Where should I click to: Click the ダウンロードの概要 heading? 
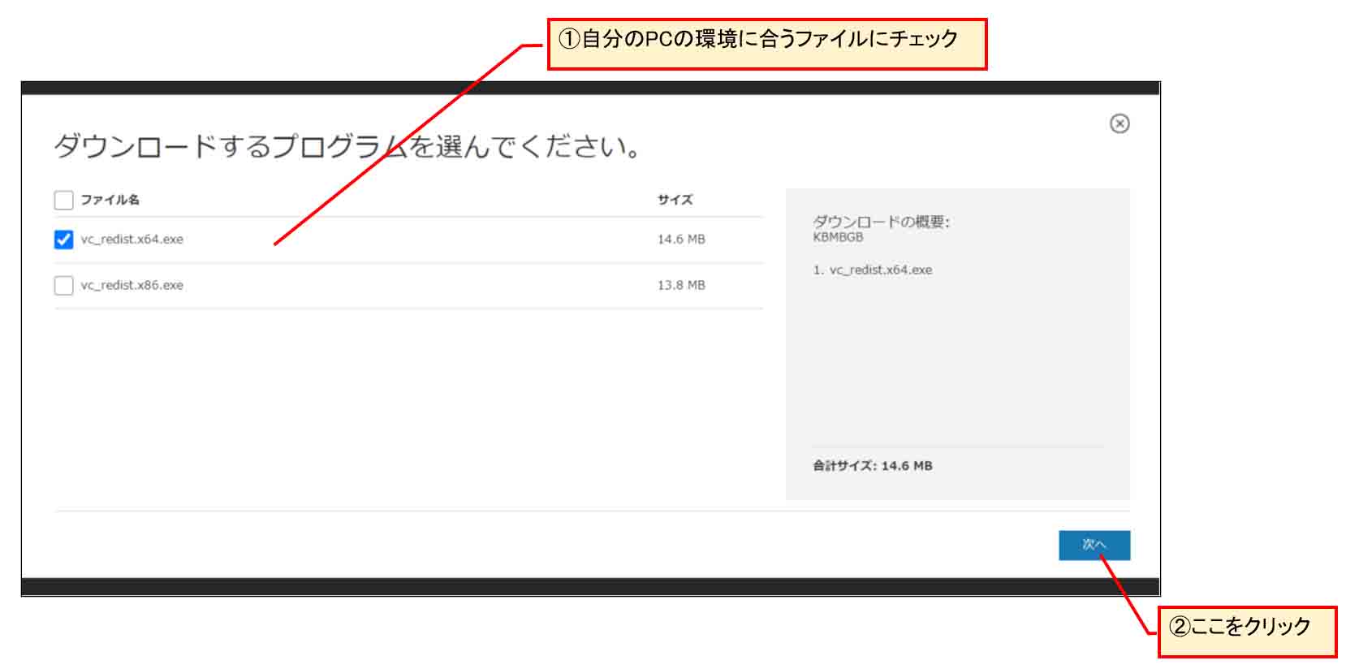[881, 222]
